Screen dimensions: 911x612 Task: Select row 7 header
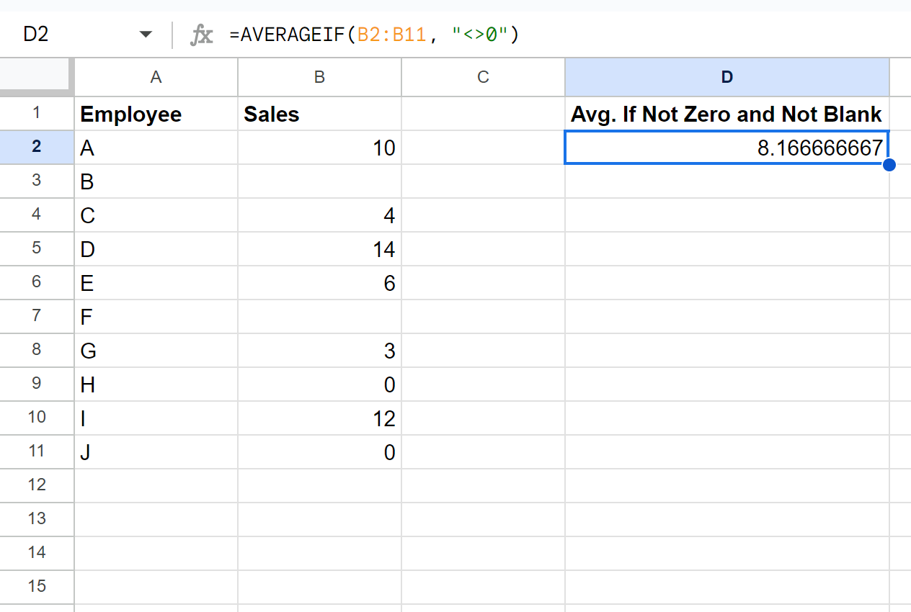click(x=37, y=316)
